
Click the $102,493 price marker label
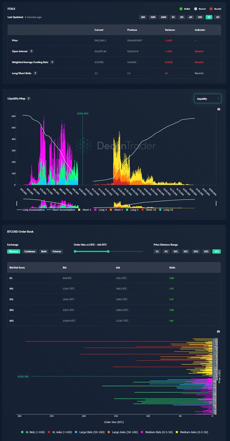coord(83,114)
